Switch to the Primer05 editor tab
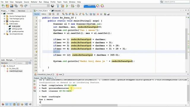This screenshot has height=107, width=190. click(57, 11)
